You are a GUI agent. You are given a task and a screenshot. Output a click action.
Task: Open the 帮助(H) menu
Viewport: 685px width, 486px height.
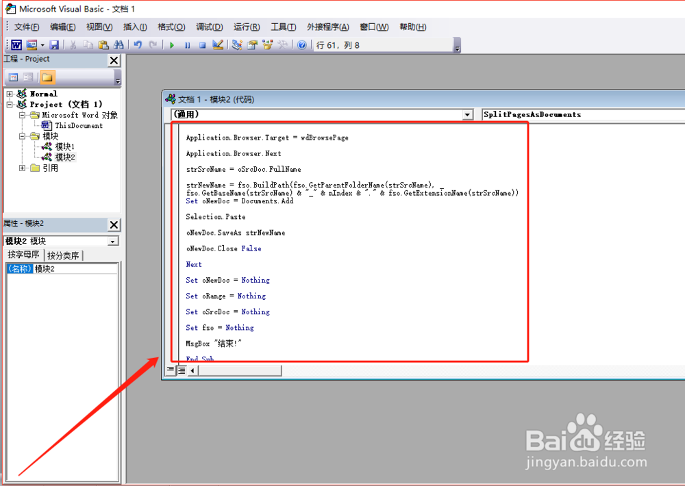point(412,27)
